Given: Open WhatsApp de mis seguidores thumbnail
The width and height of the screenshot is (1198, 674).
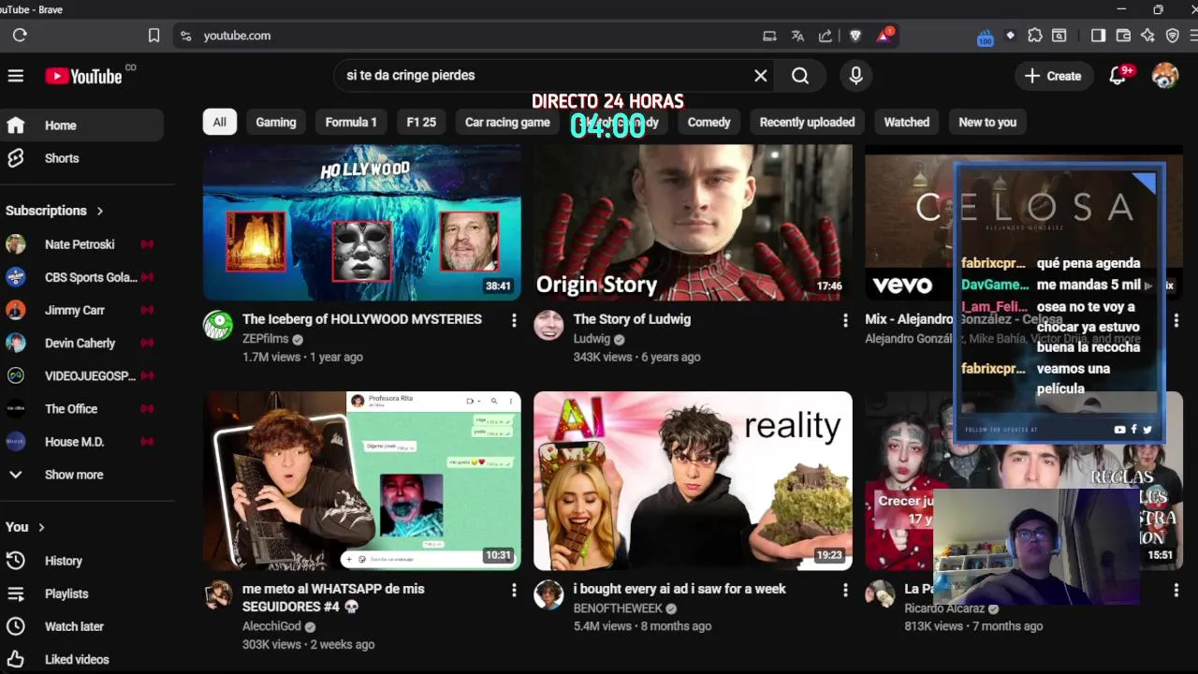Looking at the screenshot, I should coord(362,481).
